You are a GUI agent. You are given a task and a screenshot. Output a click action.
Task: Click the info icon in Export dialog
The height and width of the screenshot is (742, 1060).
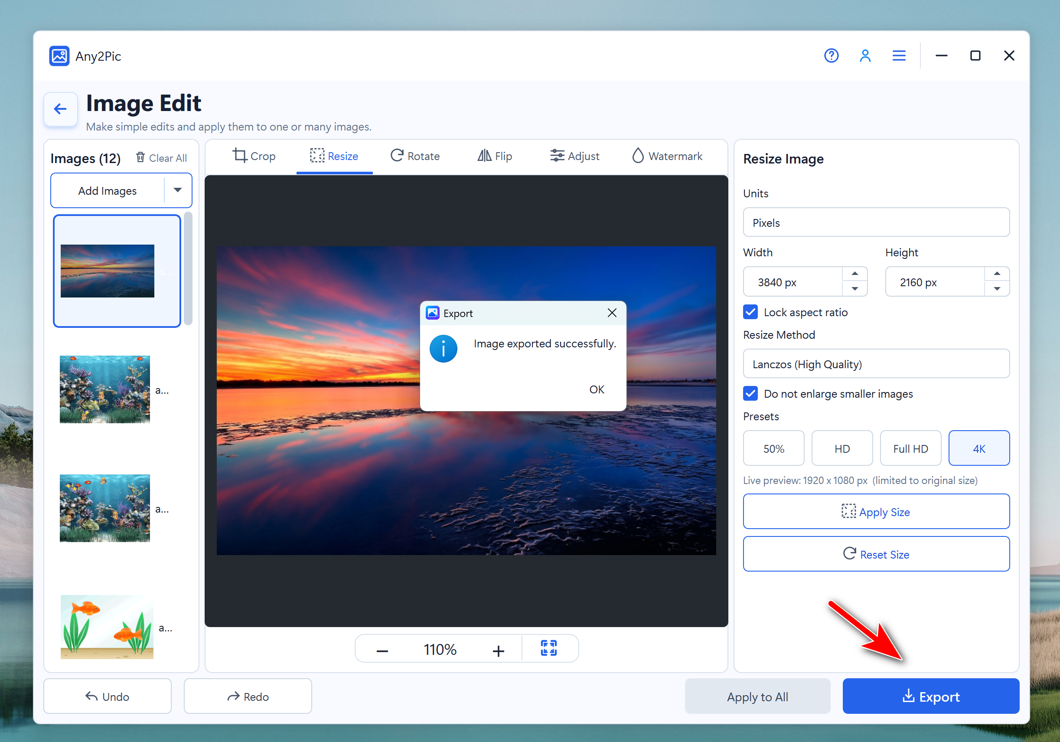pos(443,349)
